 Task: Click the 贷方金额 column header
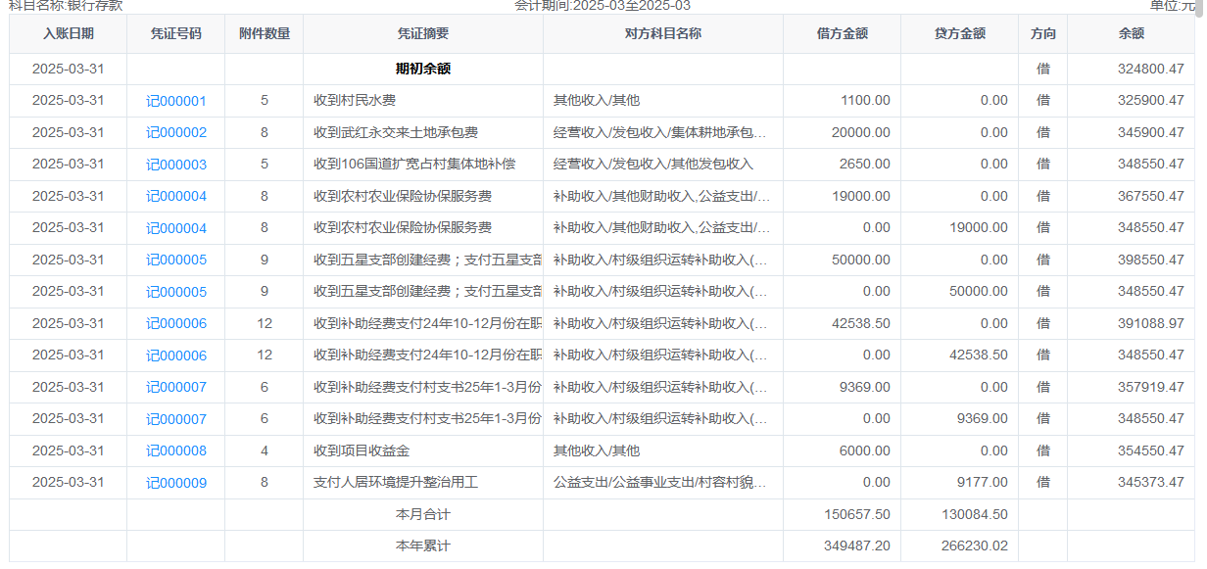(x=960, y=34)
